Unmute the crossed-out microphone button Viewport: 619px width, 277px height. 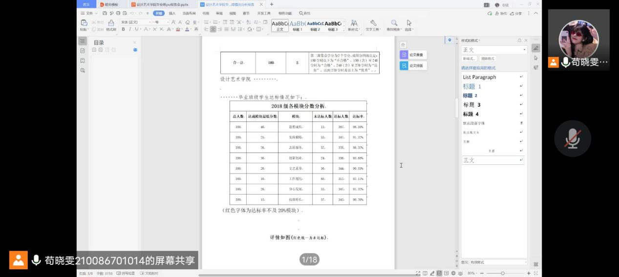pyautogui.click(x=573, y=138)
